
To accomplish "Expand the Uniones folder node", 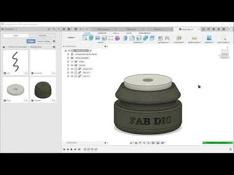I will (68, 65).
